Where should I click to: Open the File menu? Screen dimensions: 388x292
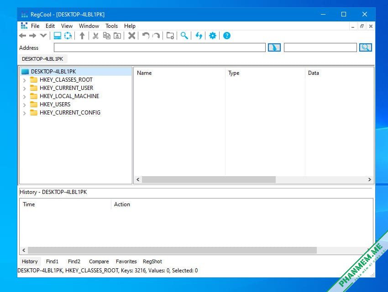point(35,26)
